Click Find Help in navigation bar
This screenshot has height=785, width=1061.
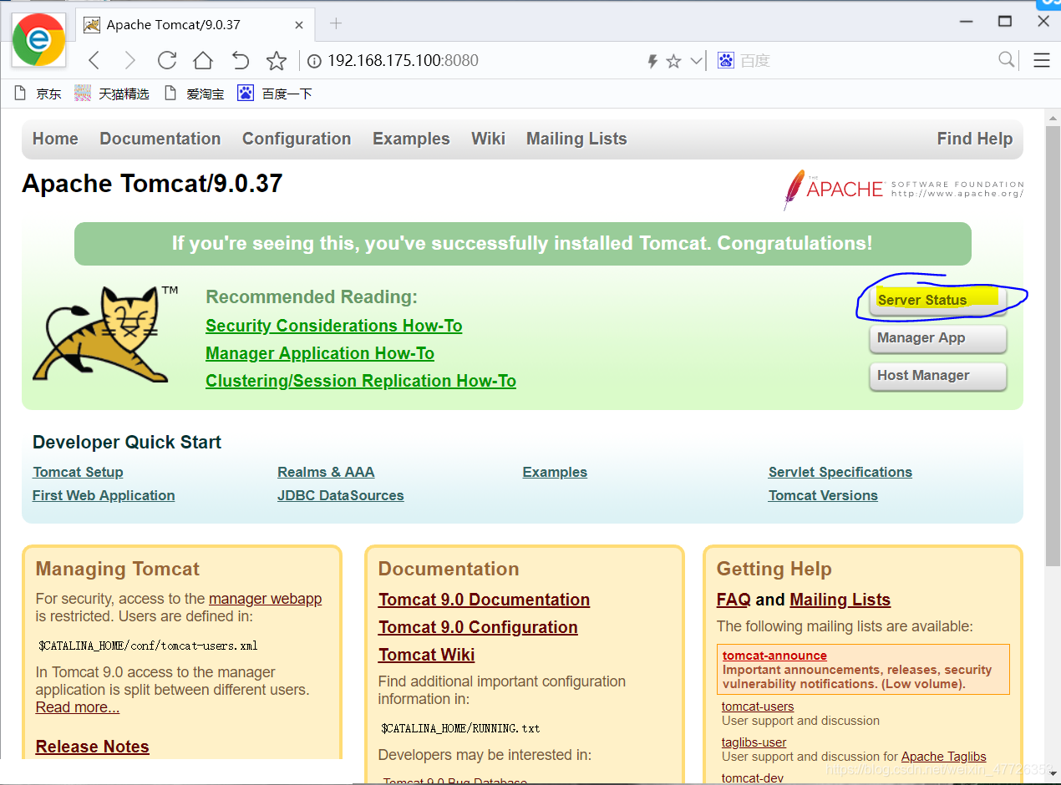point(975,139)
